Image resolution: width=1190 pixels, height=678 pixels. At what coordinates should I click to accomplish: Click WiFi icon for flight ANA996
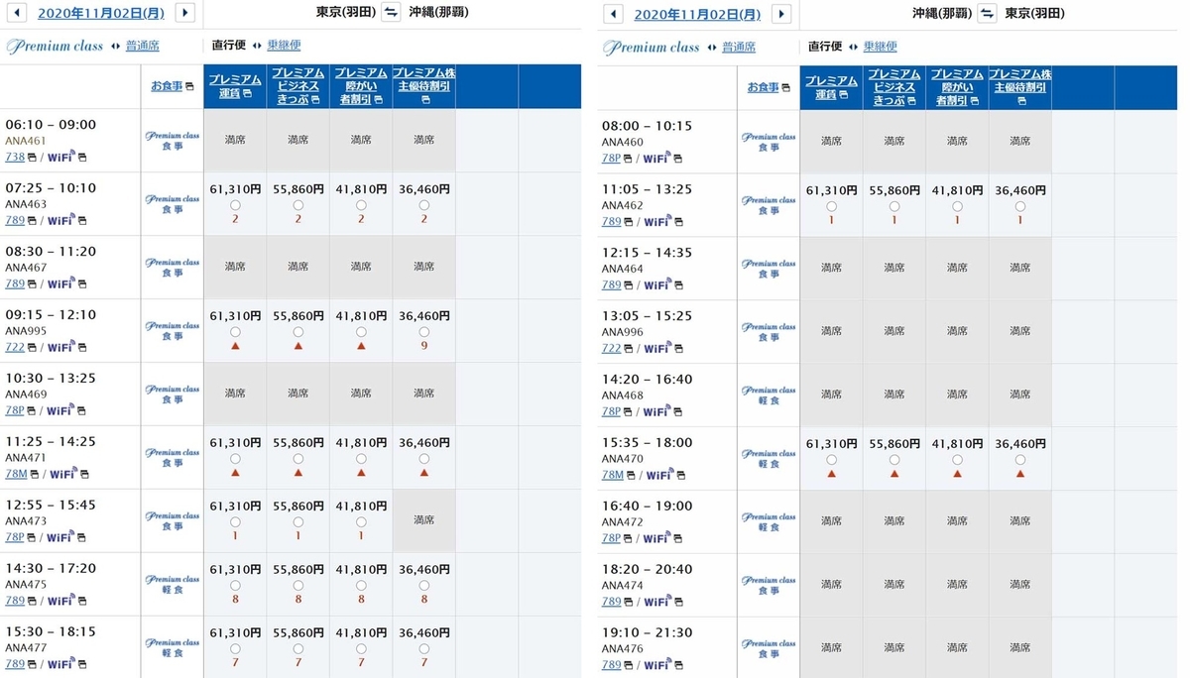point(656,348)
